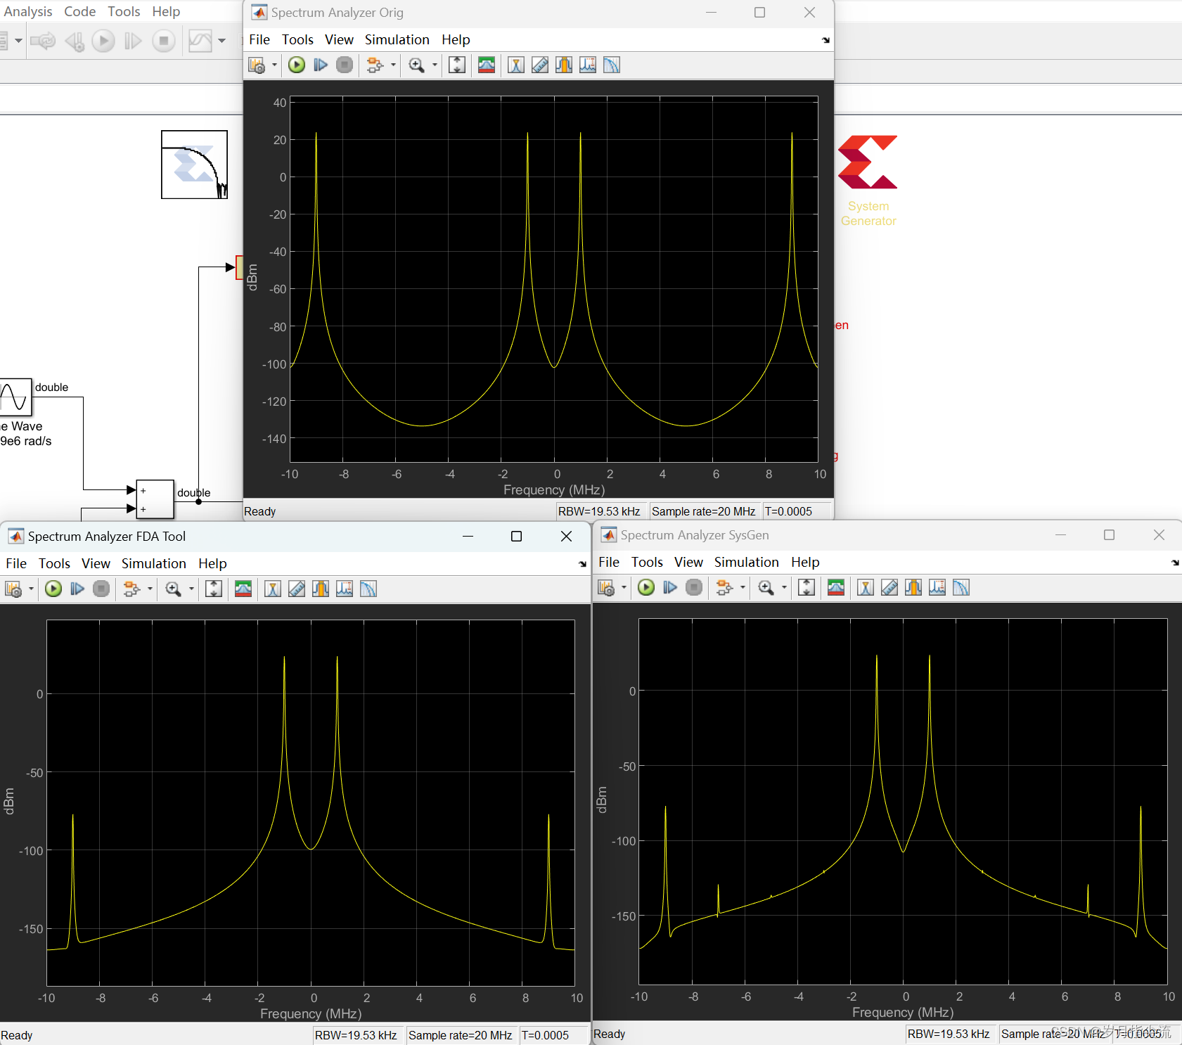The width and height of the screenshot is (1182, 1045).
Task: Toggle CCDF Measurements in Orig analyzer
Action: pyautogui.click(x=612, y=65)
